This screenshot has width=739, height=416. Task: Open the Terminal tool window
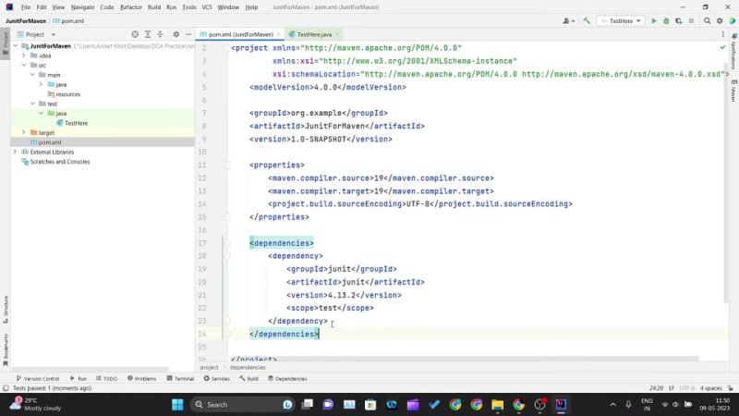tap(180, 379)
